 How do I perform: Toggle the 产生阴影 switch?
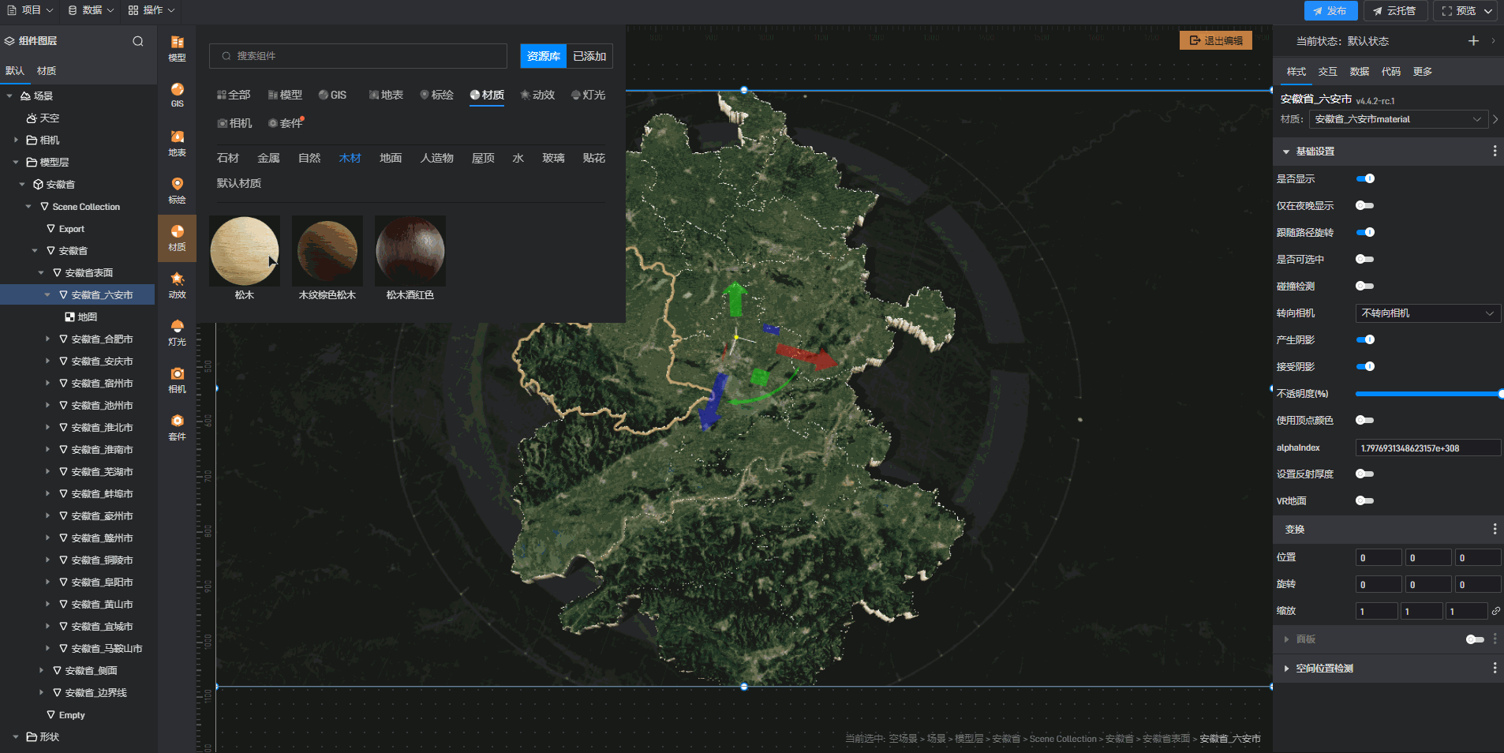1365,339
